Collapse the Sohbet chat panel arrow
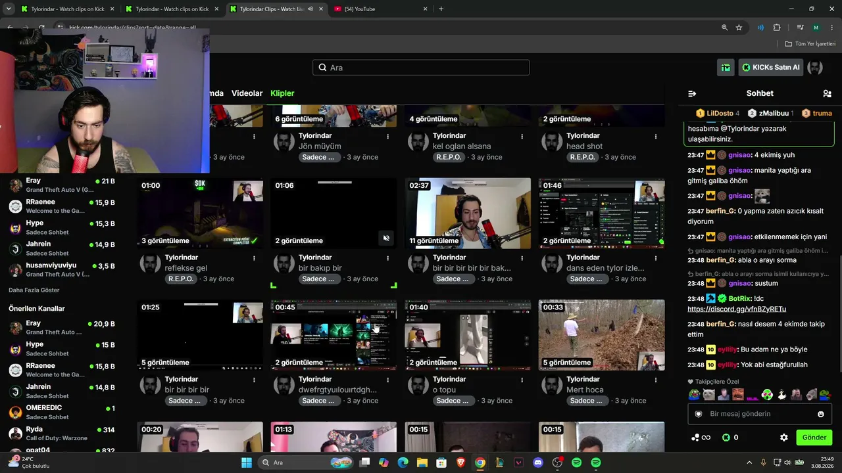This screenshot has height=473, width=842. click(692, 93)
